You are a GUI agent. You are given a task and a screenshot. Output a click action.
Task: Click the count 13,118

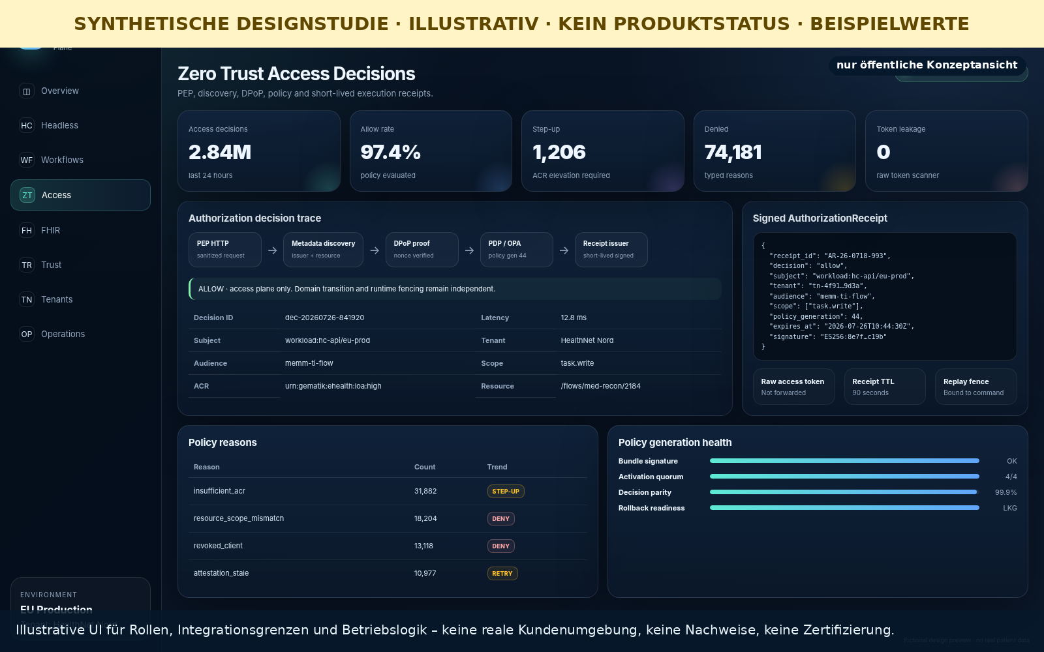[x=423, y=546]
